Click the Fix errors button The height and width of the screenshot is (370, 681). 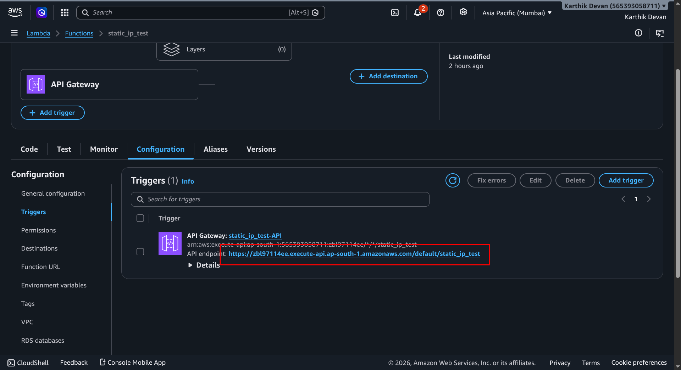coord(491,180)
